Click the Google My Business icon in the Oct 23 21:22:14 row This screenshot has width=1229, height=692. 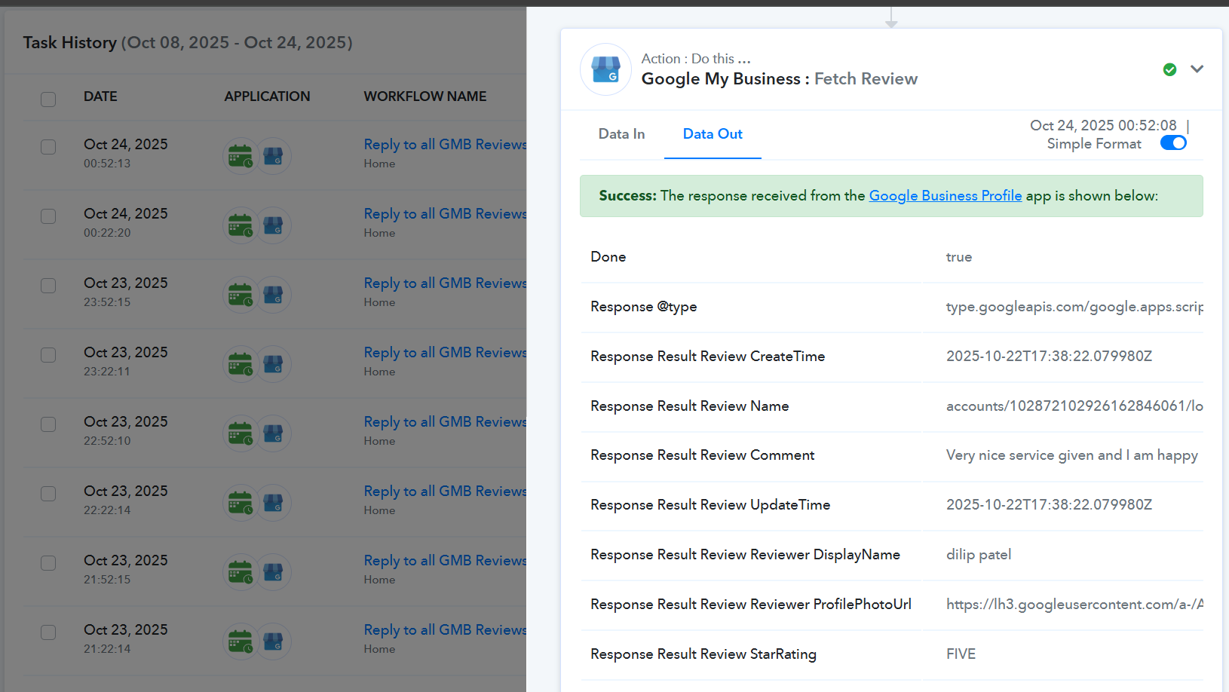tap(273, 641)
